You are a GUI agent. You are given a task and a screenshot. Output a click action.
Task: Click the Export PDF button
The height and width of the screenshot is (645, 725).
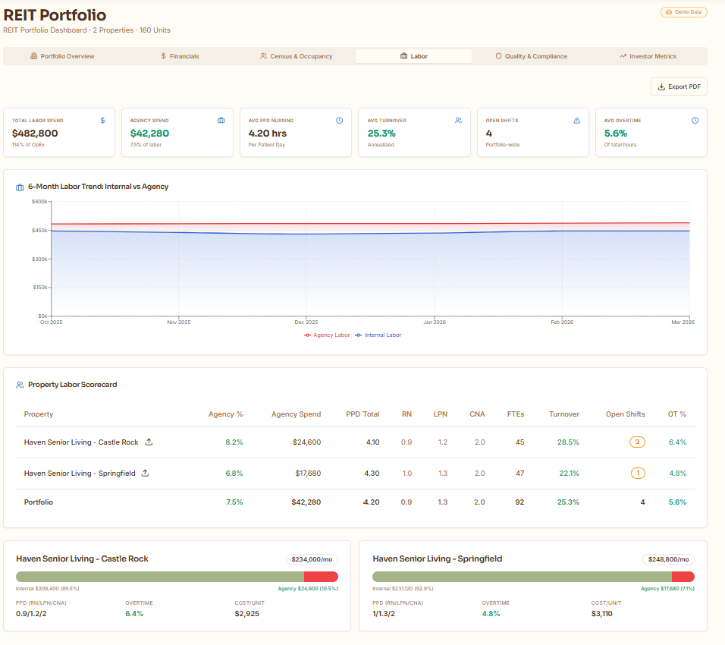(679, 87)
